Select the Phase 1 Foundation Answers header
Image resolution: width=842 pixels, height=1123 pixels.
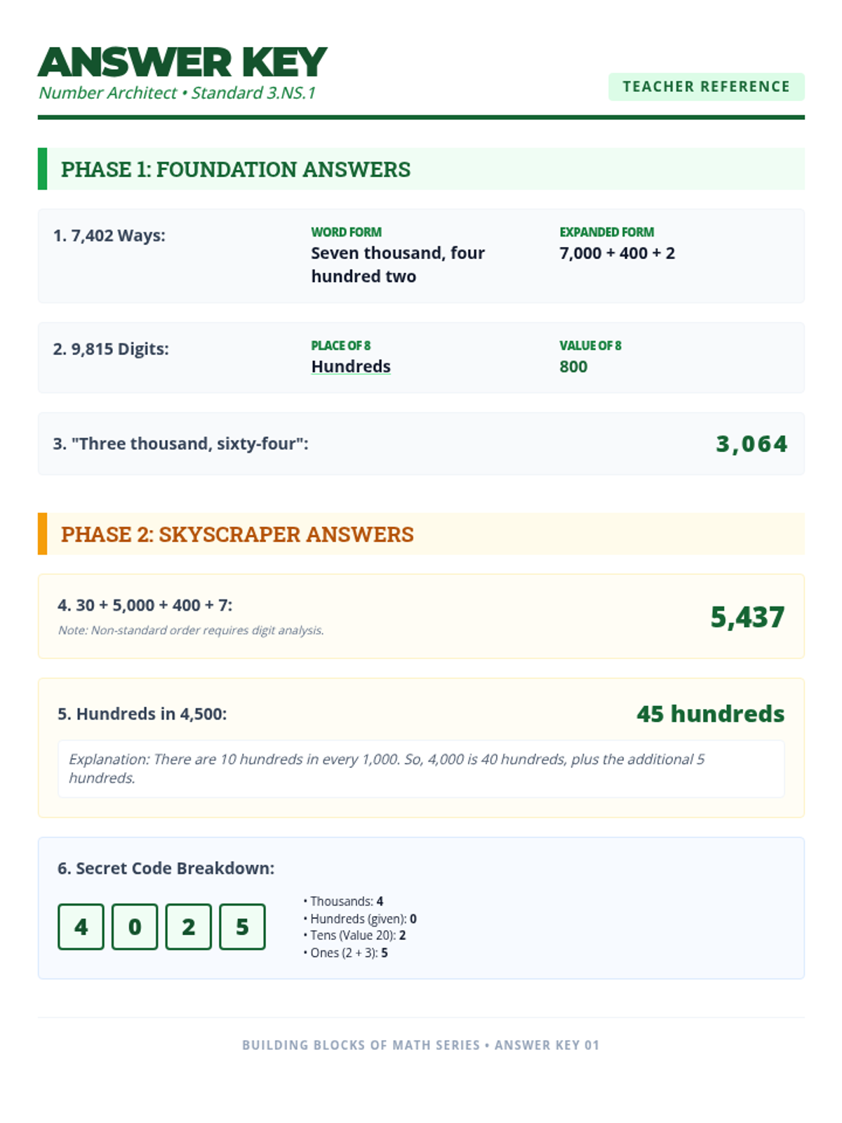click(421, 169)
